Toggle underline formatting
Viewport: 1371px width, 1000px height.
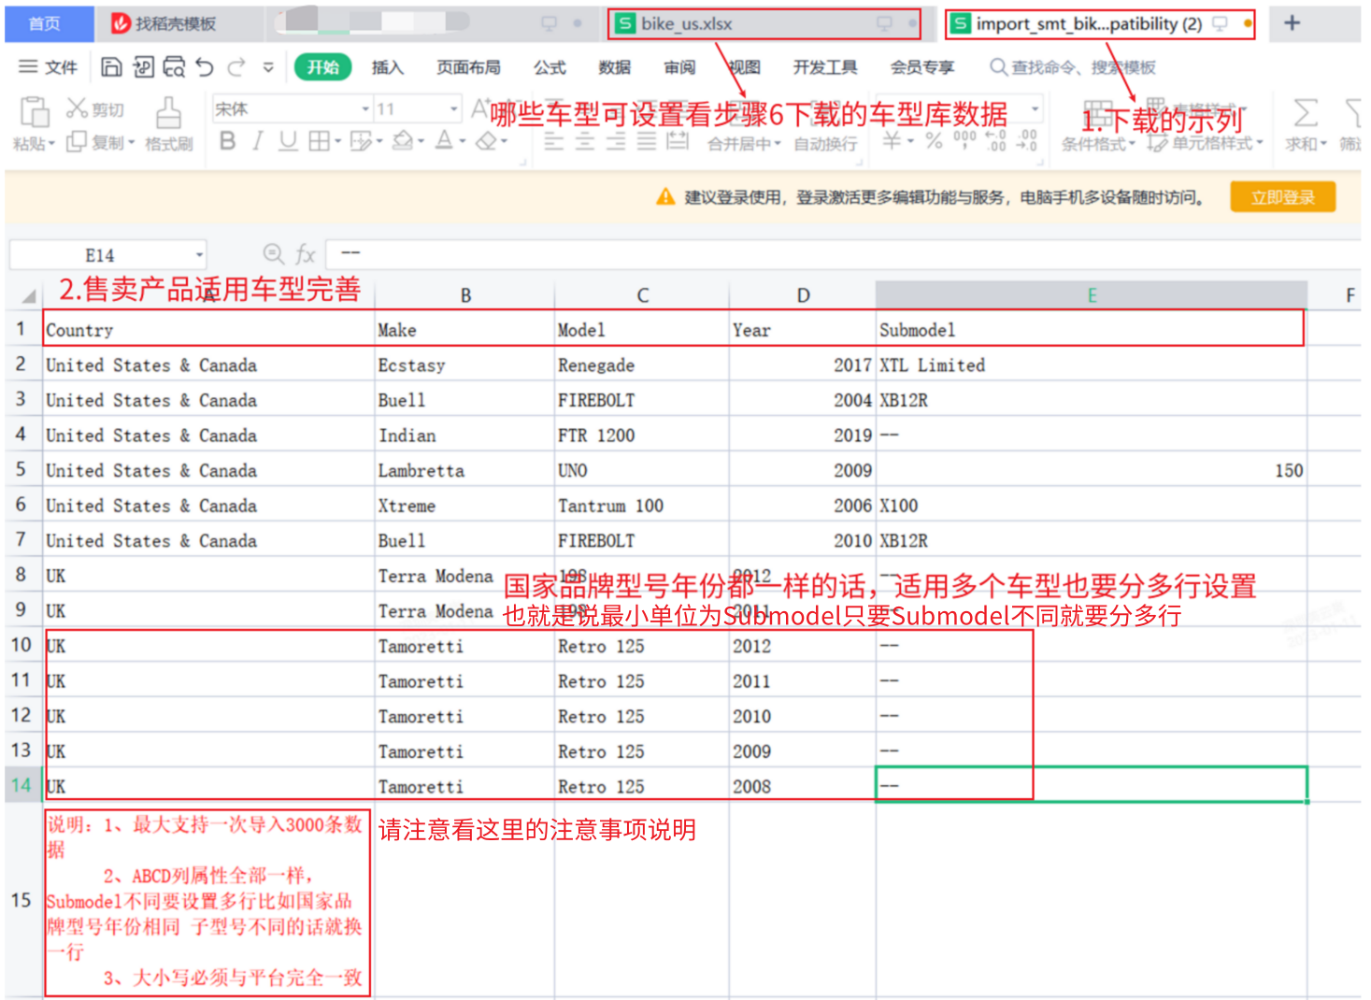[288, 141]
